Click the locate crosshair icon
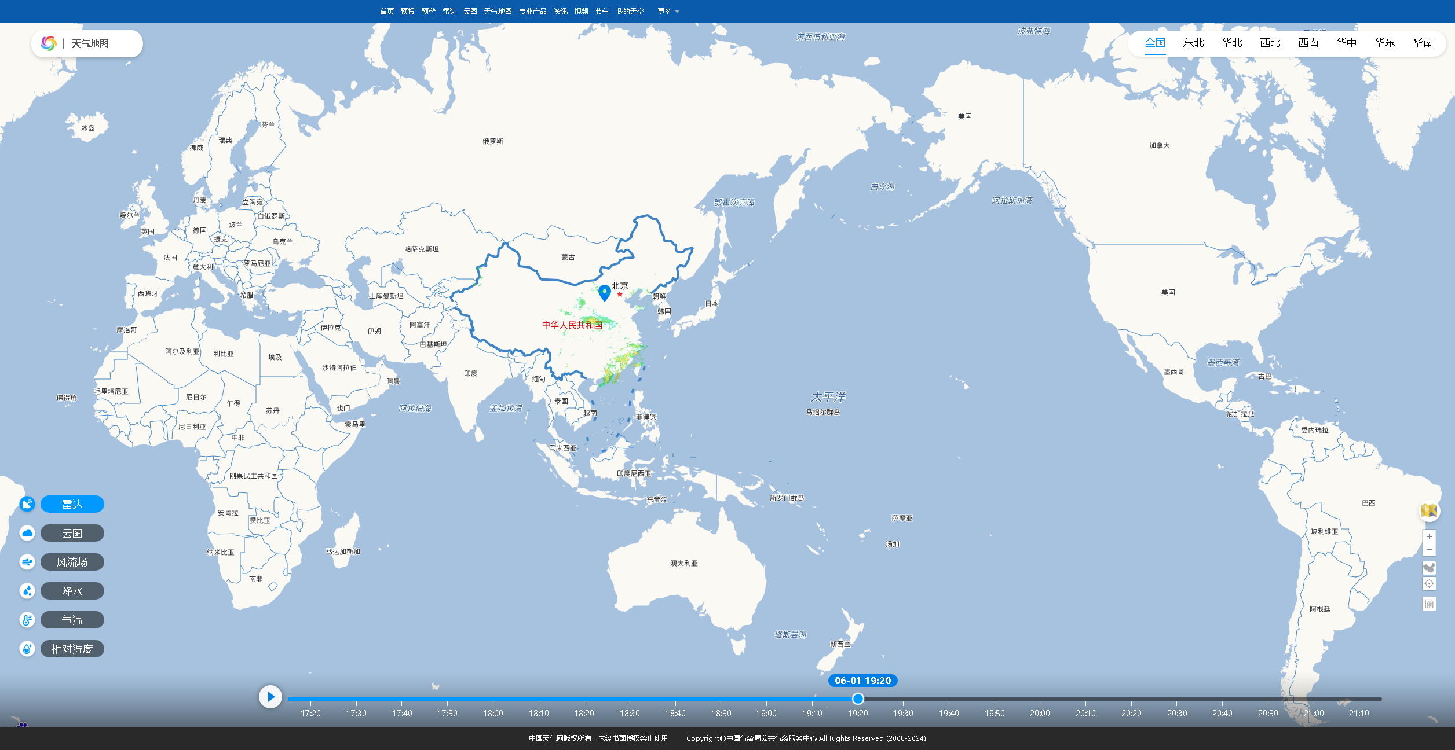Viewport: 1455px width, 750px height. pyautogui.click(x=1429, y=583)
